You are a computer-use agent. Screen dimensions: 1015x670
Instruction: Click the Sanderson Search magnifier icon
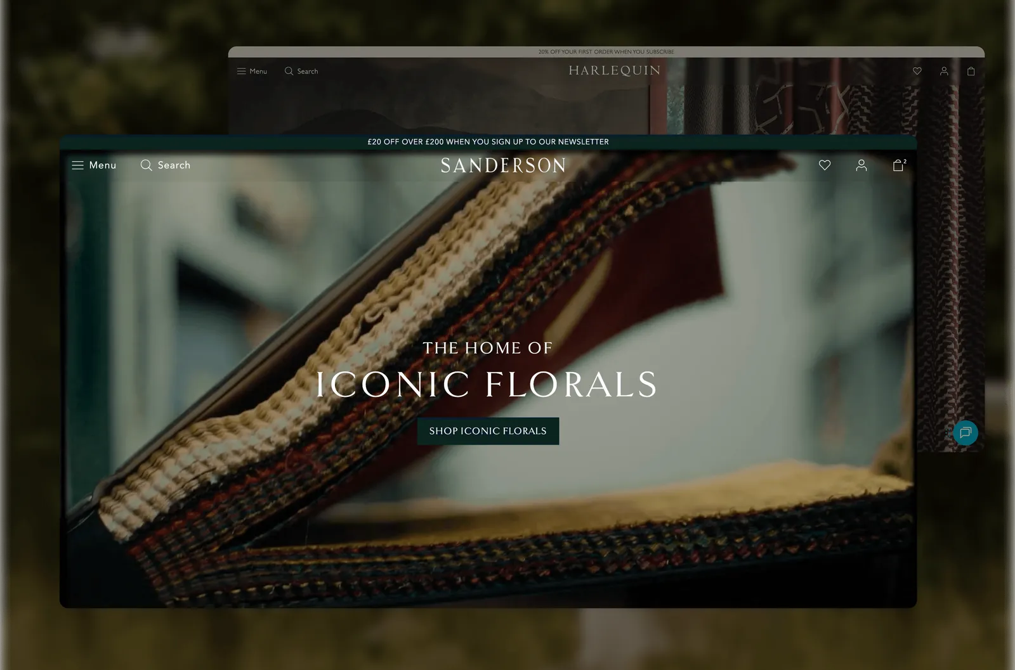(146, 165)
